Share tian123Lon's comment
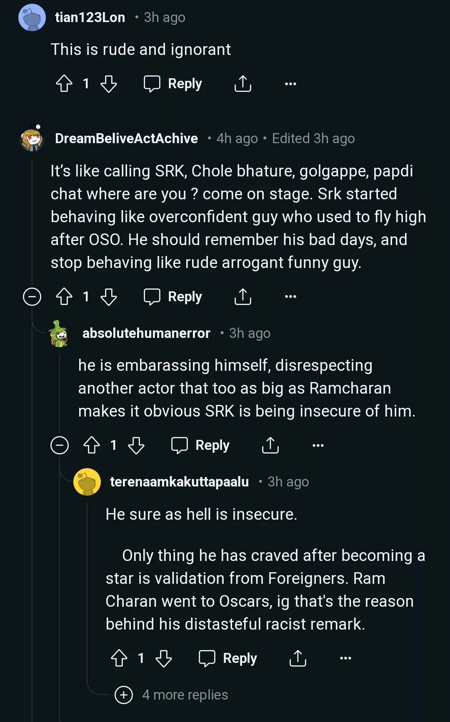This screenshot has width=450, height=722. point(243,84)
